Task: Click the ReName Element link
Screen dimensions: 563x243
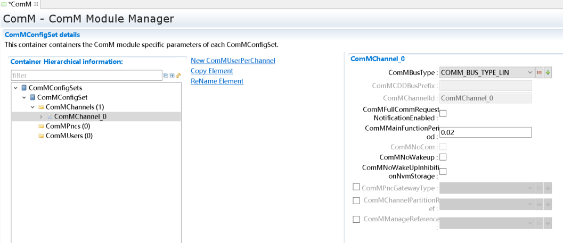Action: tap(217, 81)
